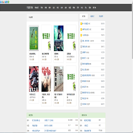Click grey rank badge of last ranking row
Viewport: 133px width, 133px height.
81,104
